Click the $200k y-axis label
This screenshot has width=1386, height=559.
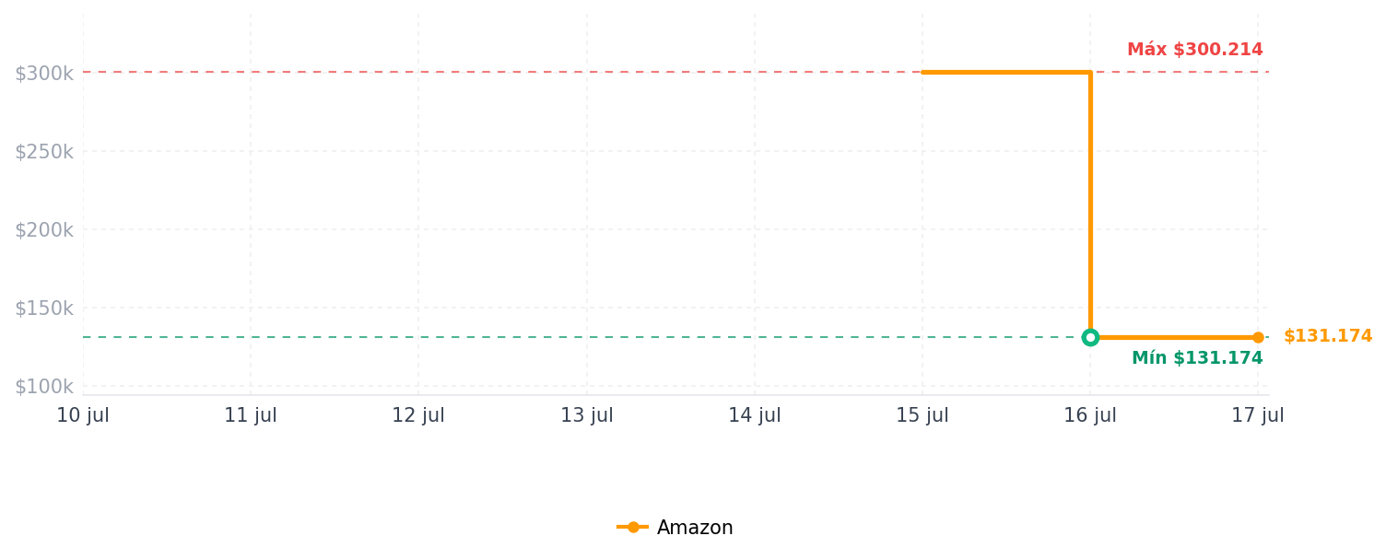tap(43, 229)
